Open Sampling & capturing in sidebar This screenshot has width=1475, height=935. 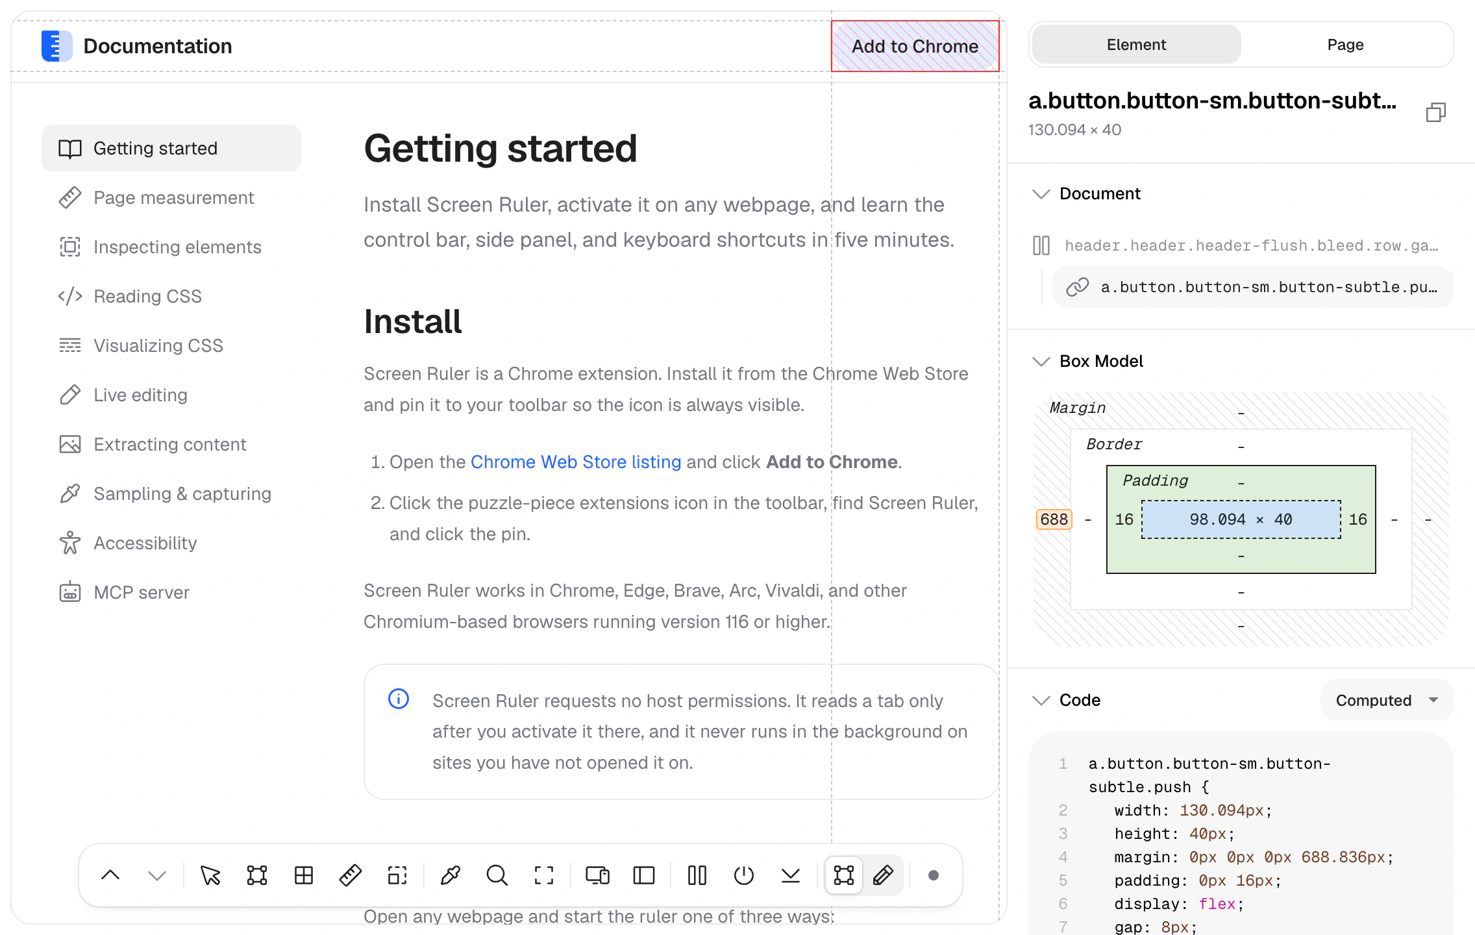[x=171, y=493]
